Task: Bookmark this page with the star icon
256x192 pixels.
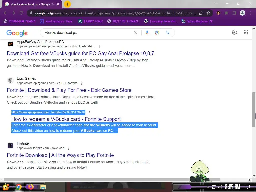Action: (x=208, y=13)
